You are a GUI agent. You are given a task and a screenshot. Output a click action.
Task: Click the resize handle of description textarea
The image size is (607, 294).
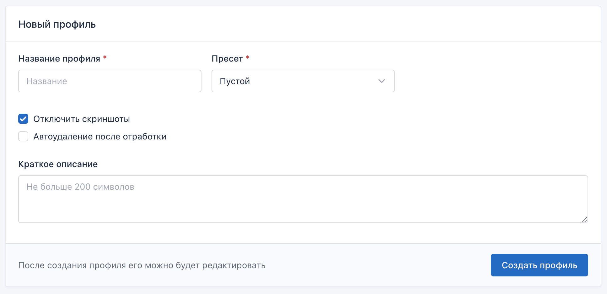(584, 220)
